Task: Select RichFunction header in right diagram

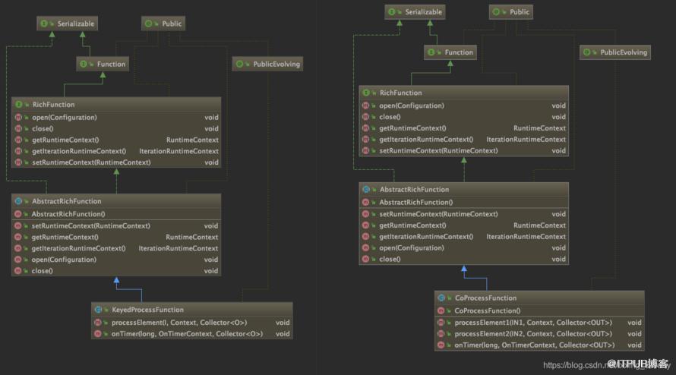Action: [x=464, y=93]
